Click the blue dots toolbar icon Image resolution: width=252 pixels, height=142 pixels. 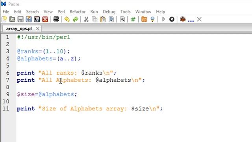coord(191,21)
